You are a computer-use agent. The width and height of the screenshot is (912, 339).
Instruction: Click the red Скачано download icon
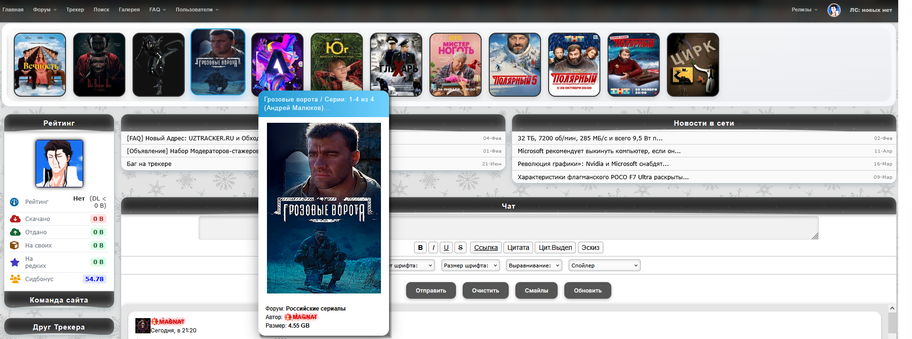15,219
